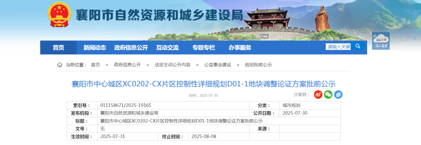Click site title 襄阳市自然资源和城乡建设局
421x145 pixels.
click(x=159, y=15)
